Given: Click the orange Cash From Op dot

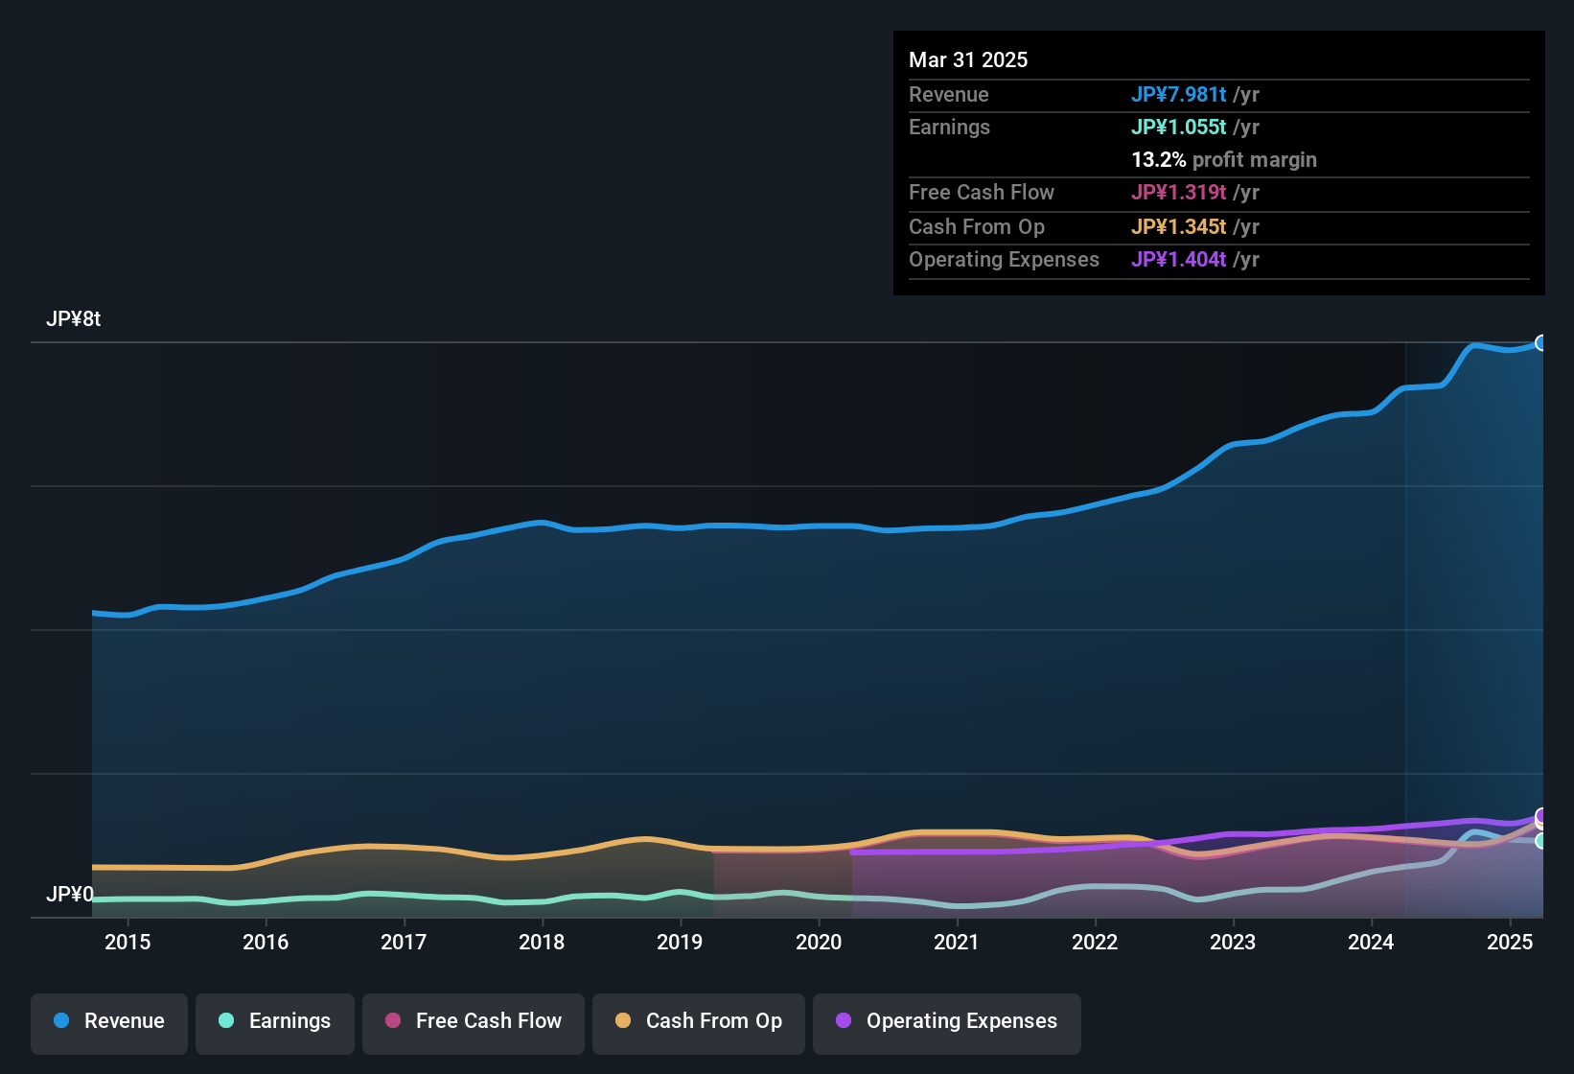Looking at the screenshot, I should click(623, 1021).
